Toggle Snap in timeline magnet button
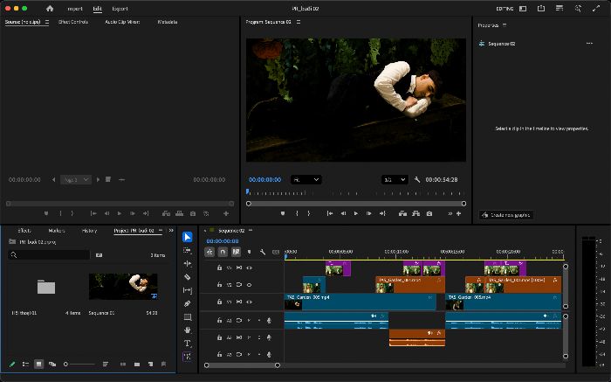 (223, 252)
